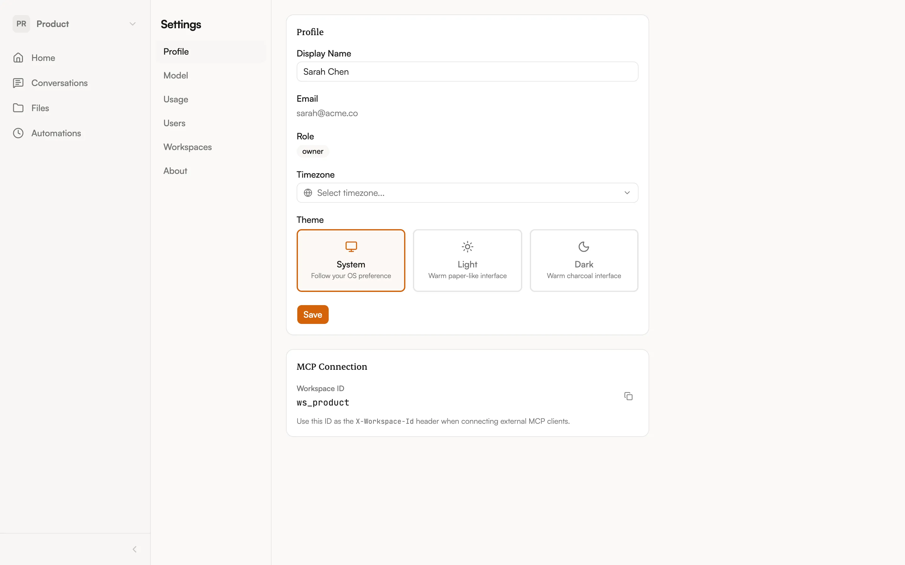905x565 pixels.
Task: Open the Workspaces settings section
Action: [187, 147]
